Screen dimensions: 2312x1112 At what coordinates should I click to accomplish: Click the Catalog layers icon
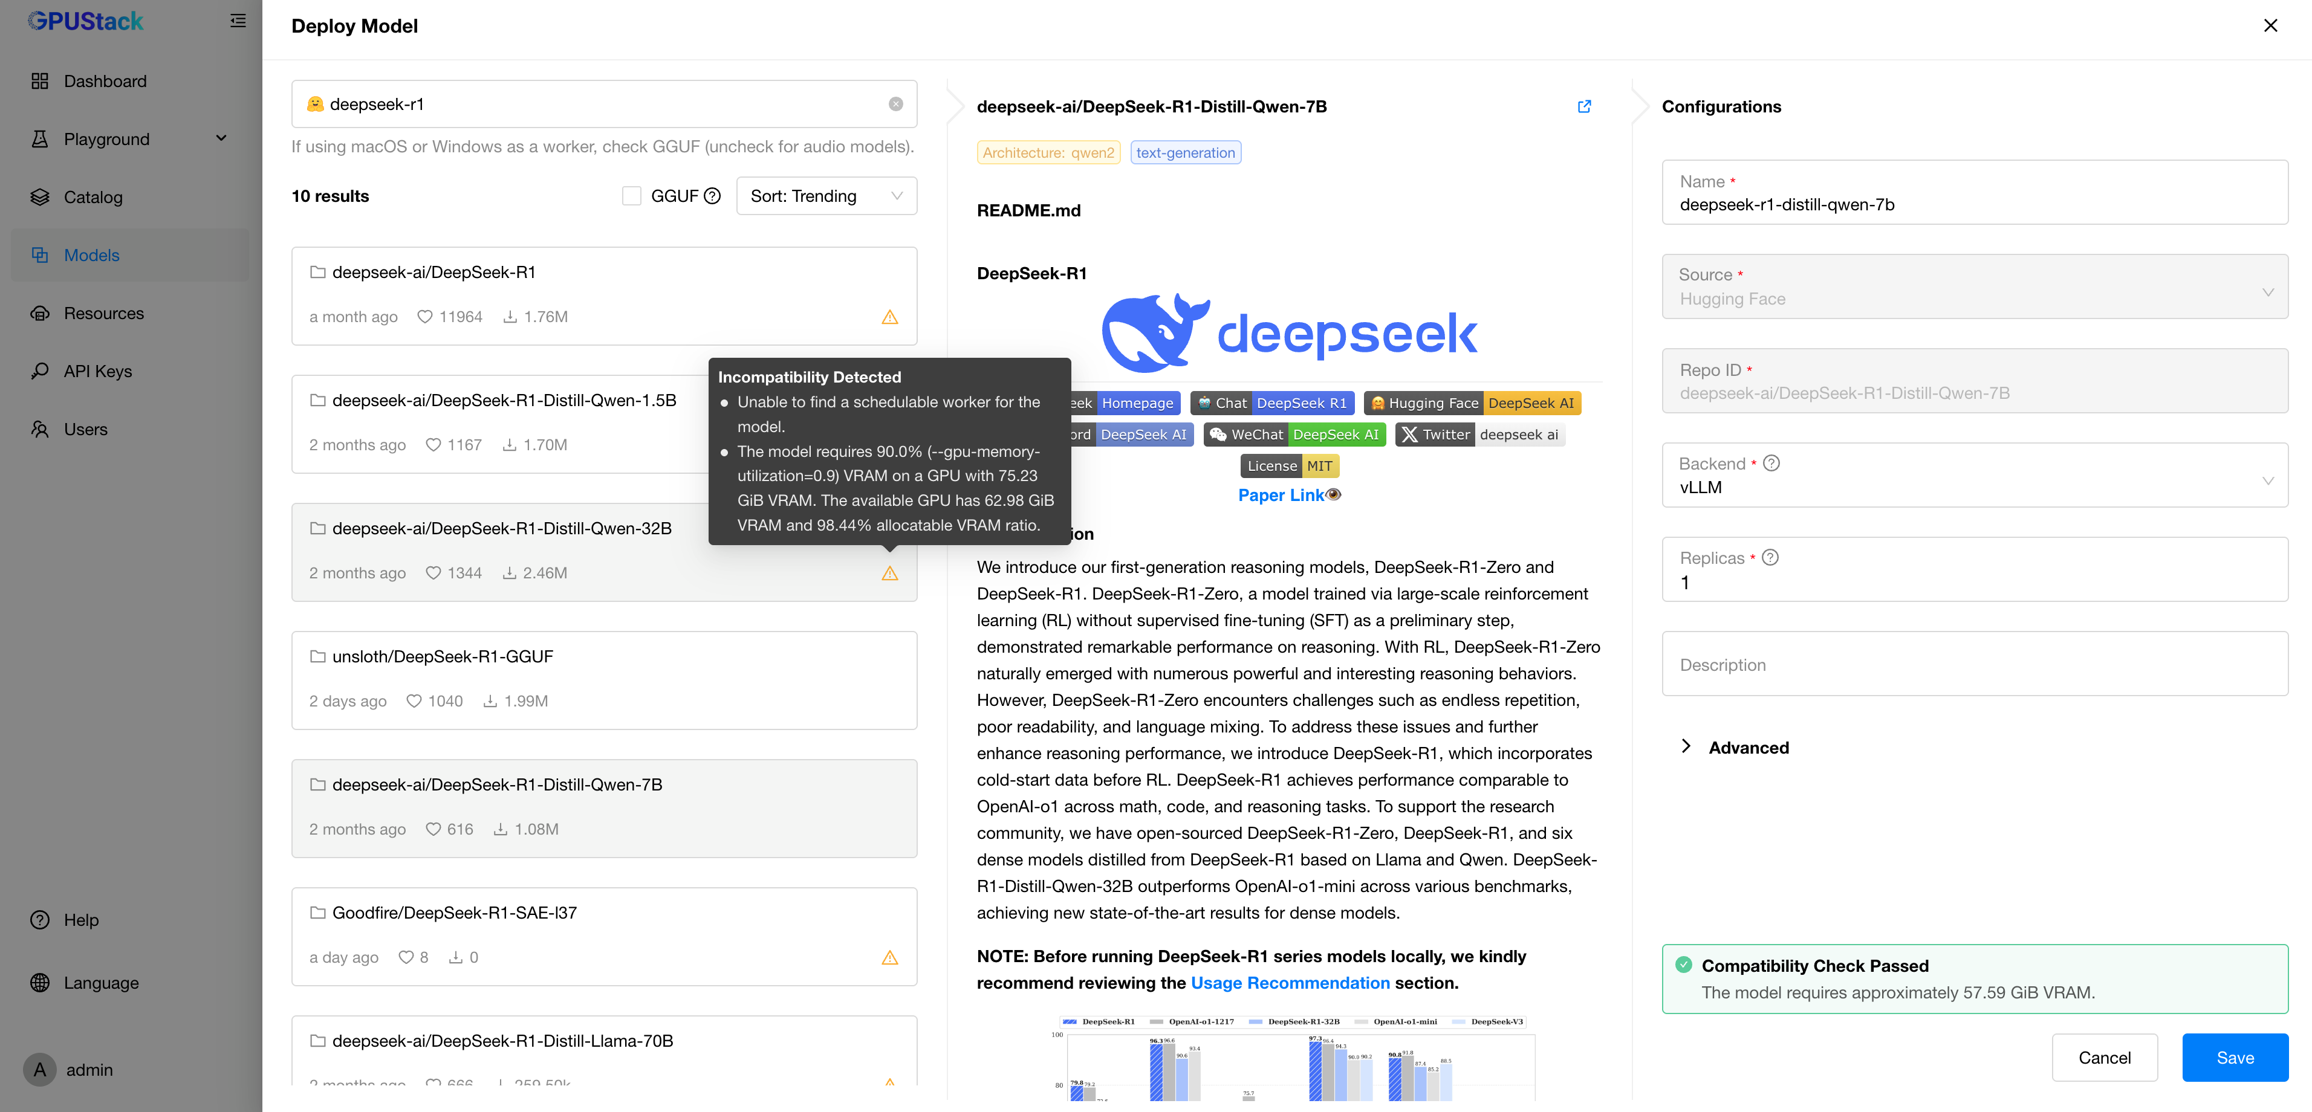39,198
